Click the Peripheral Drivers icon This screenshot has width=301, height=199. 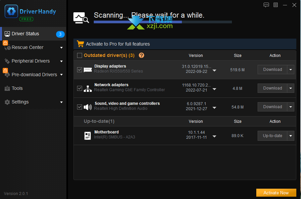[x=7, y=61]
